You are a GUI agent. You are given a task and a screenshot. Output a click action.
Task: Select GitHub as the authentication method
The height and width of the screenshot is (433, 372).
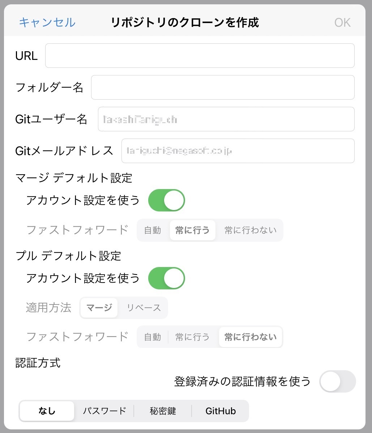220,411
